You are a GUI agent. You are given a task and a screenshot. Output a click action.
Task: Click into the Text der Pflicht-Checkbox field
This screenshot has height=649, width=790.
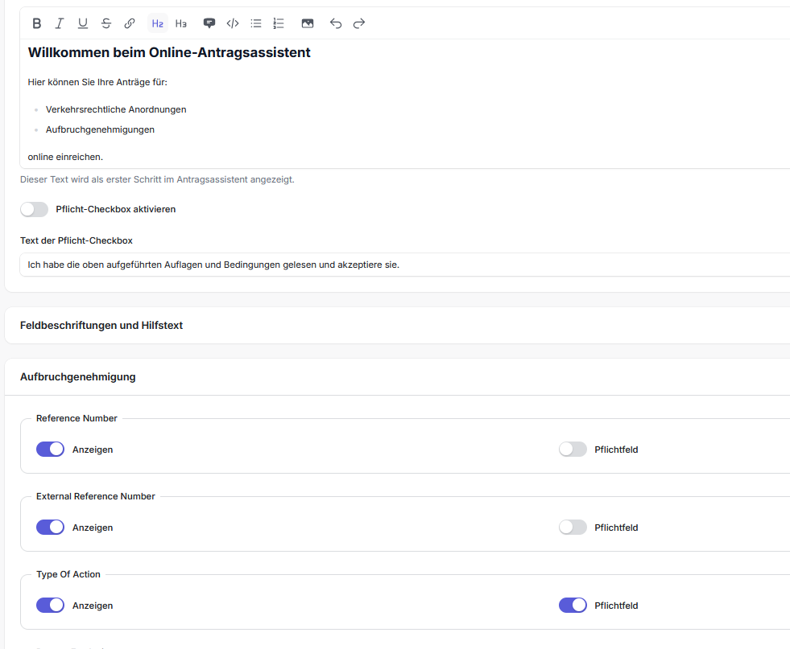point(403,265)
